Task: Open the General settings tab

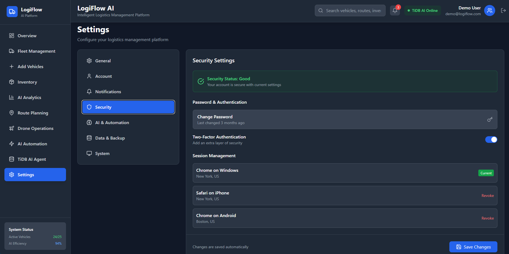Action: click(103, 61)
